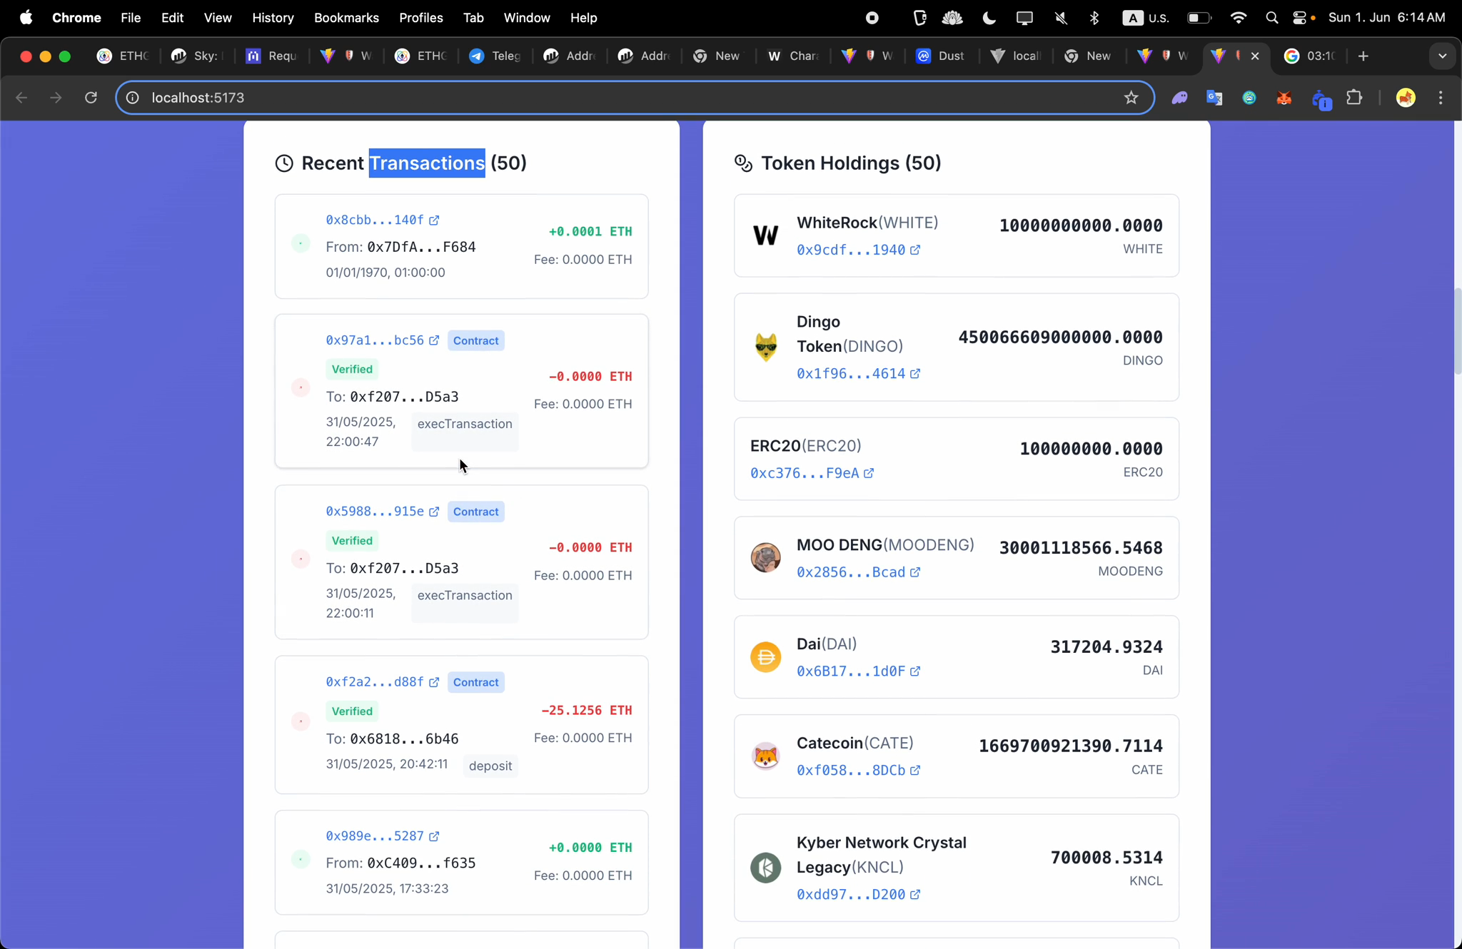
Task: Open Spotlight search in menu bar
Action: coord(1271,18)
